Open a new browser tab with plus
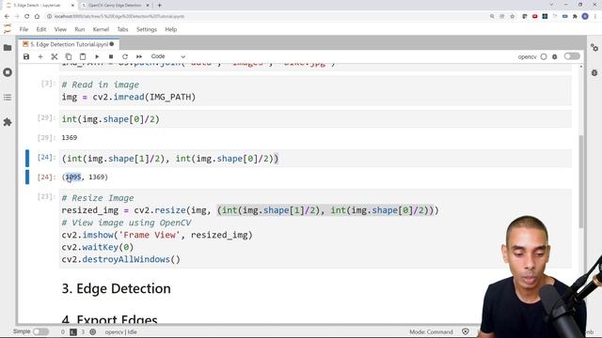 tap(159, 6)
